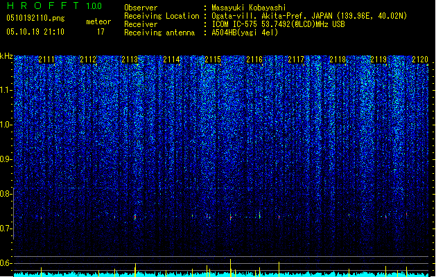Click the 0.6 kHz axis tick label
This screenshot has height=277, width=436.
click(x=6, y=263)
